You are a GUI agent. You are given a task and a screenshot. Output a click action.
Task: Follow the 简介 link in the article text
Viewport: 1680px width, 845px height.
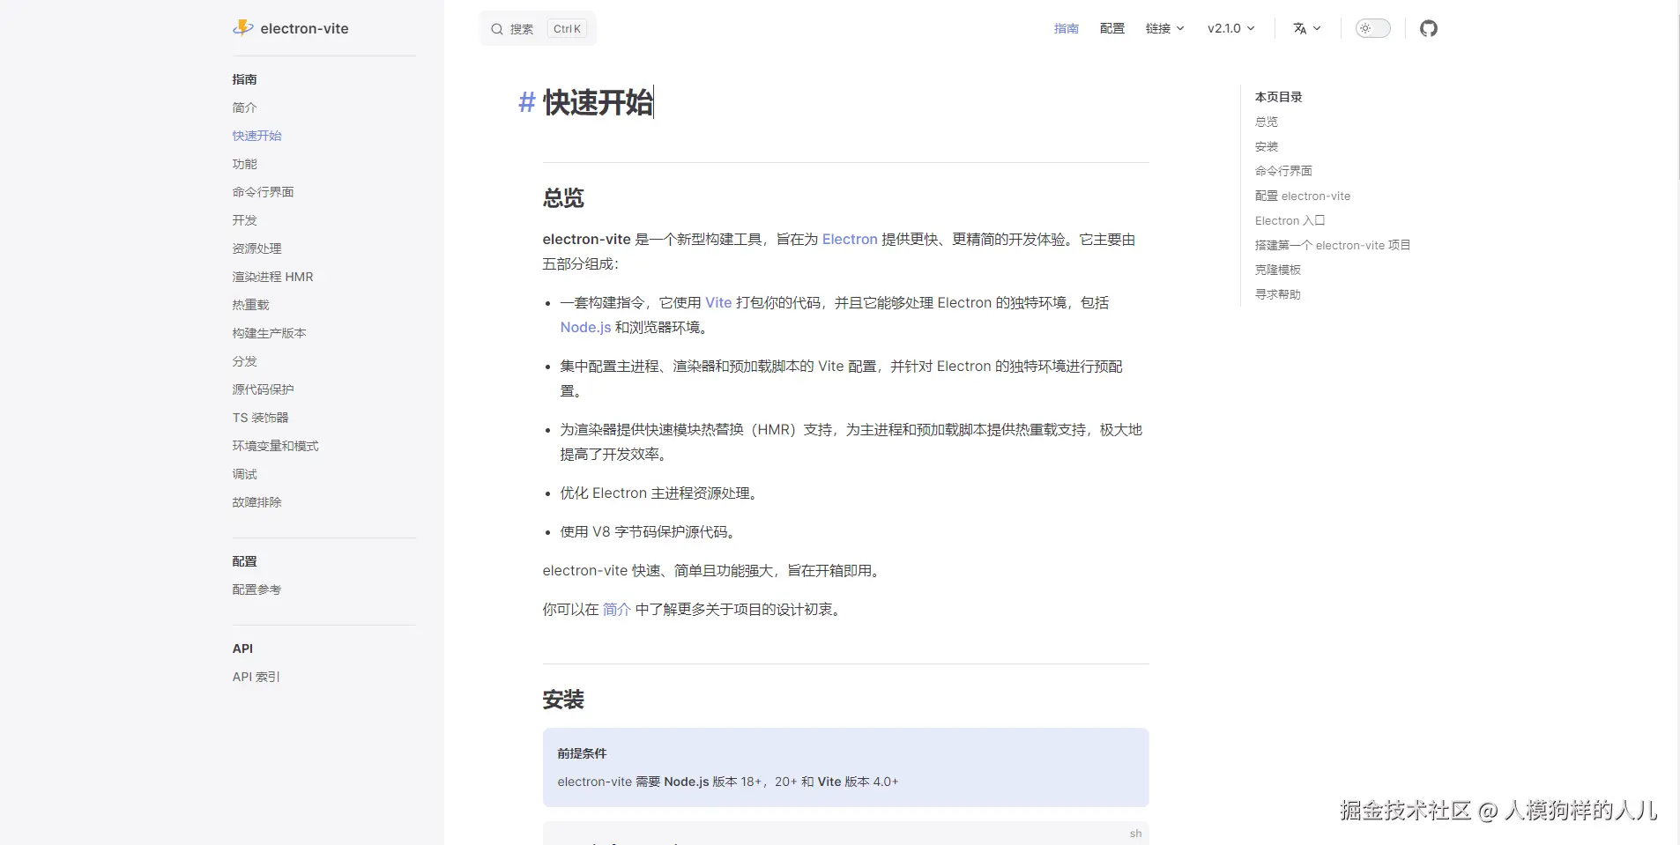coord(617,609)
